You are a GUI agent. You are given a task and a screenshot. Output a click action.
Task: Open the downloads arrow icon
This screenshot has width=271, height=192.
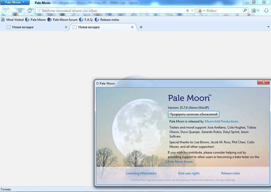(266, 11)
